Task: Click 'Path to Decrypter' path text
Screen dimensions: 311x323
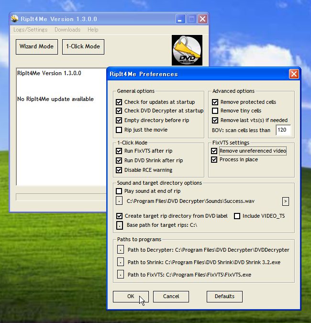Action: (209, 250)
